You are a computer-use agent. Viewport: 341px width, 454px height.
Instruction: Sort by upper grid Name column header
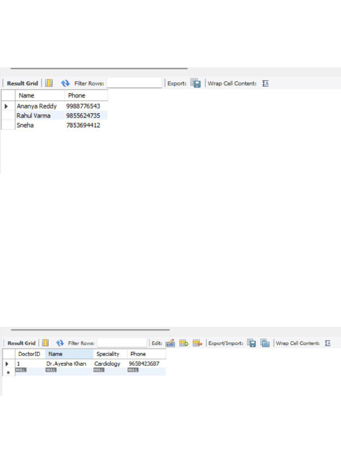click(40, 95)
